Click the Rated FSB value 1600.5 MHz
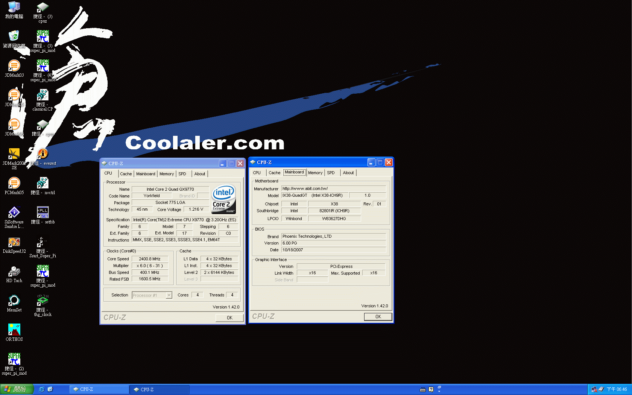This screenshot has height=395, width=632. click(x=150, y=279)
